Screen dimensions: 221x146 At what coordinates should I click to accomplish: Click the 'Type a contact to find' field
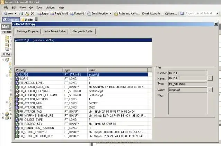point(200,13)
